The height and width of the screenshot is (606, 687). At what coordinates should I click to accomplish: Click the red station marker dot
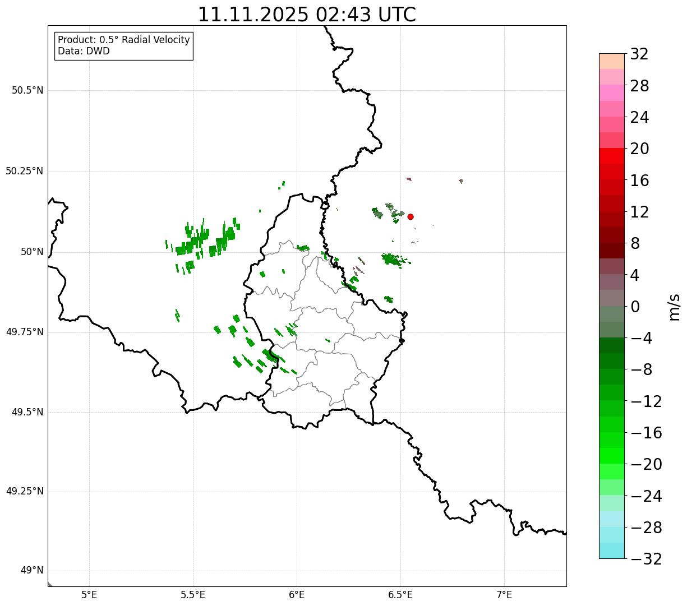point(411,216)
